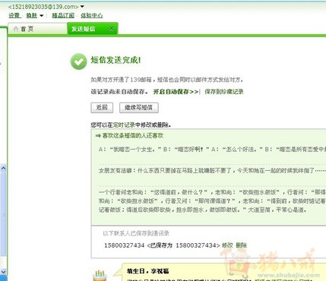Click the email address 15218923035@139.com
The width and height of the screenshot is (326, 281).
click(43, 7)
